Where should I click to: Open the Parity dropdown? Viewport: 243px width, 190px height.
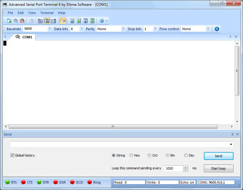pos(123,29)
